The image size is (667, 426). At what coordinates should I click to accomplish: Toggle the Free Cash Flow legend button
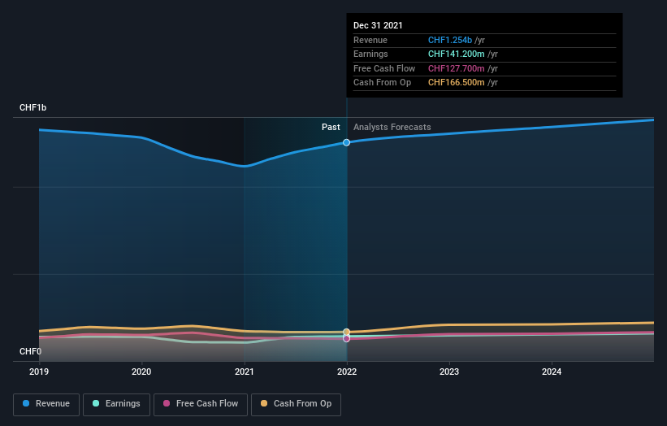pos(201,404)
